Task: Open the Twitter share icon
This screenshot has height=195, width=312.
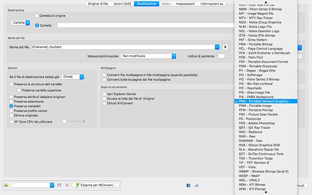Action: click(x=196, y=185)
